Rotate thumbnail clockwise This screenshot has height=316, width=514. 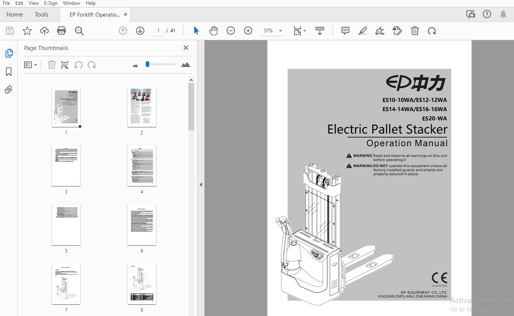[x=92, y=65]
